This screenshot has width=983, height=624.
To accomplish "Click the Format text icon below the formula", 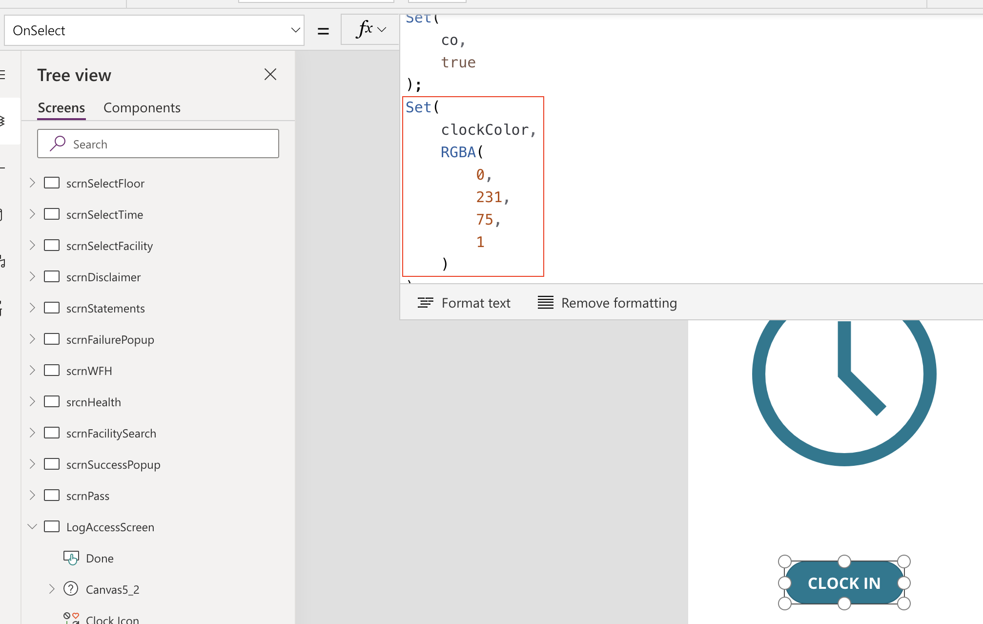I will pyautogui.click(x=426, y=303).
